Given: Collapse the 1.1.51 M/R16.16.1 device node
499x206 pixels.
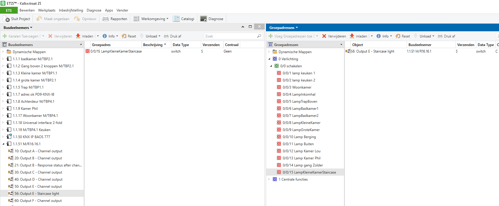Looking at the screenshot, I should tap(4, 144).
